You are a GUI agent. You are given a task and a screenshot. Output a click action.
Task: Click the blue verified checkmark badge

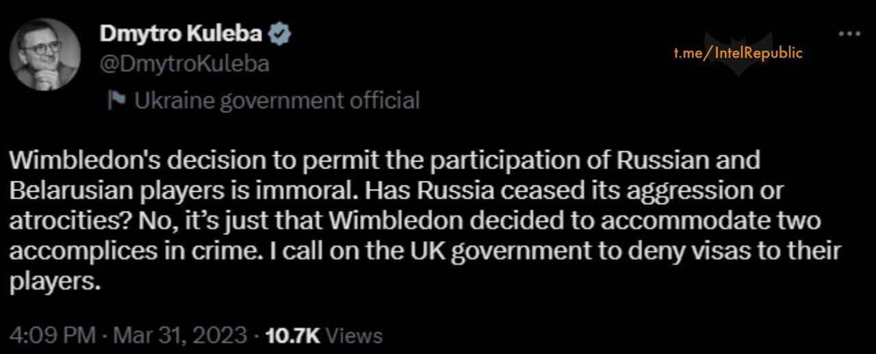[x=281, y=33]
